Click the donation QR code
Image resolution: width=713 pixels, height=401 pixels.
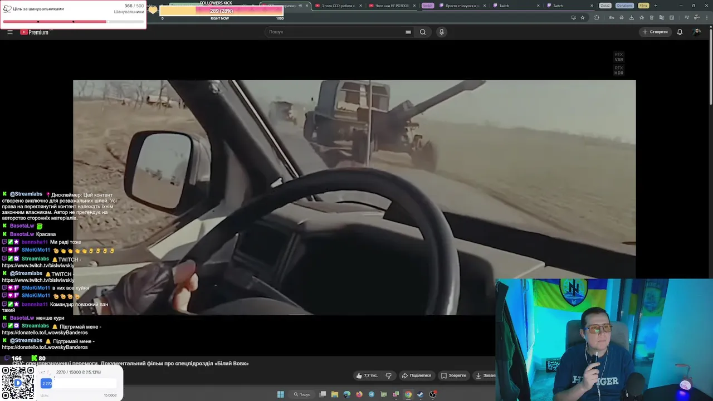coord(17,383)
